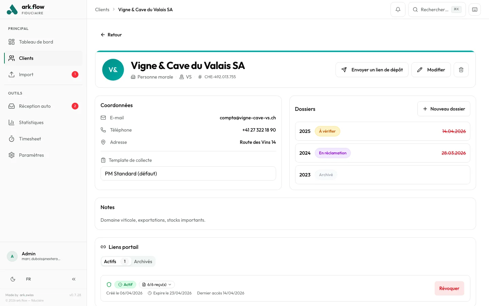This screenshot has height=306, width=489.
Task: Open Timesheet from sidebar
Action: pyautogui.click(x=30, y=139)
